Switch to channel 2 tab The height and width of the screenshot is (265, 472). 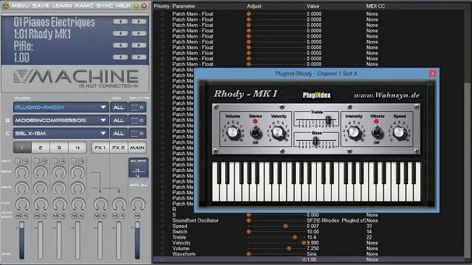(40, 148)
